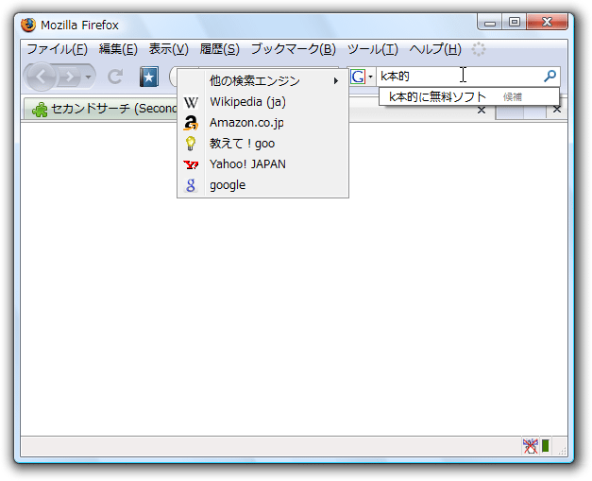Select the suggestion k本的に無料ソフト
Image resolution: width=592 pixels, height=481 pixels.
tap(469, 96)
